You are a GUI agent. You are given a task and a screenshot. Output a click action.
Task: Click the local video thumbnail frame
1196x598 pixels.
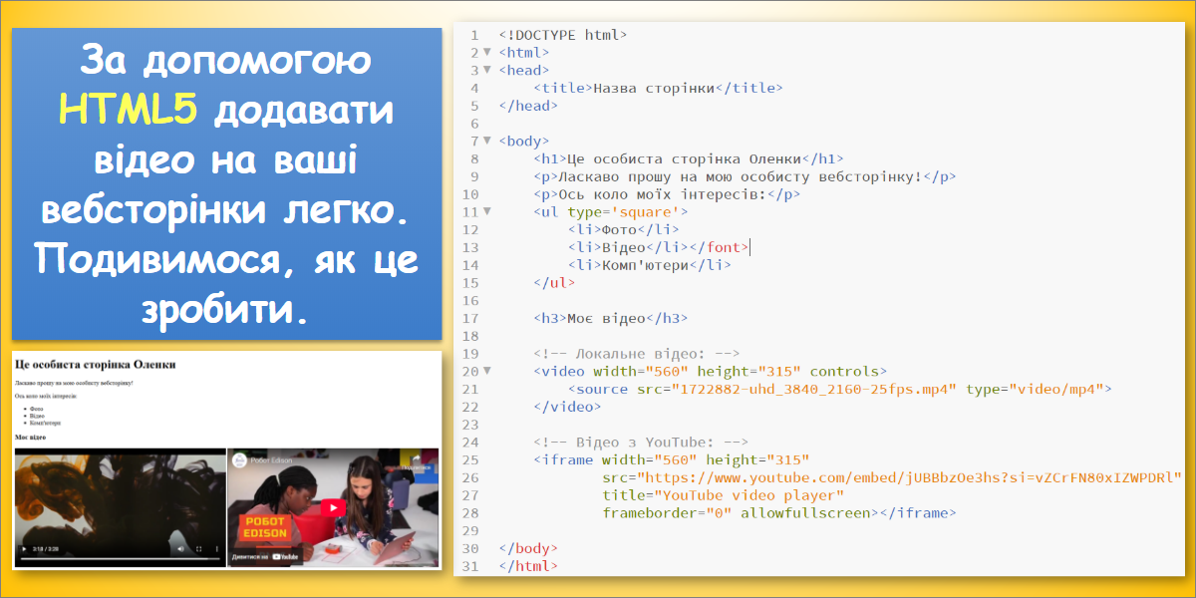[120, 498]
